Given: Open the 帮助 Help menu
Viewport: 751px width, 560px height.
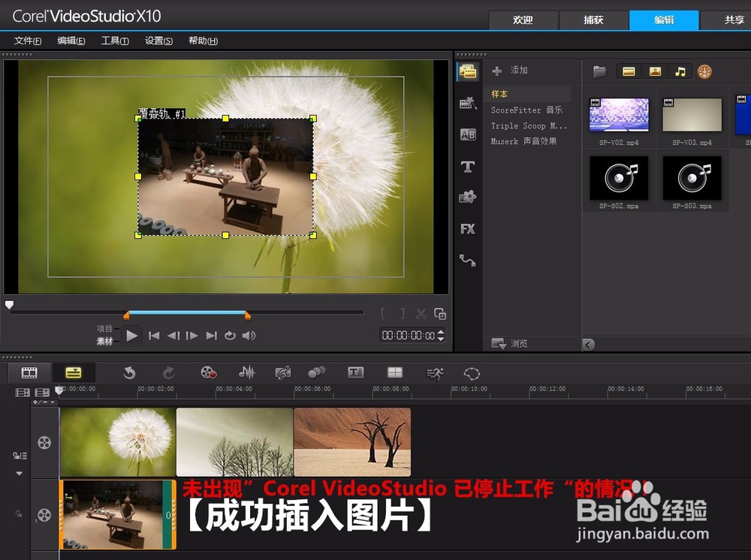Looking at the screenshot, I should (x=203, y=41).
